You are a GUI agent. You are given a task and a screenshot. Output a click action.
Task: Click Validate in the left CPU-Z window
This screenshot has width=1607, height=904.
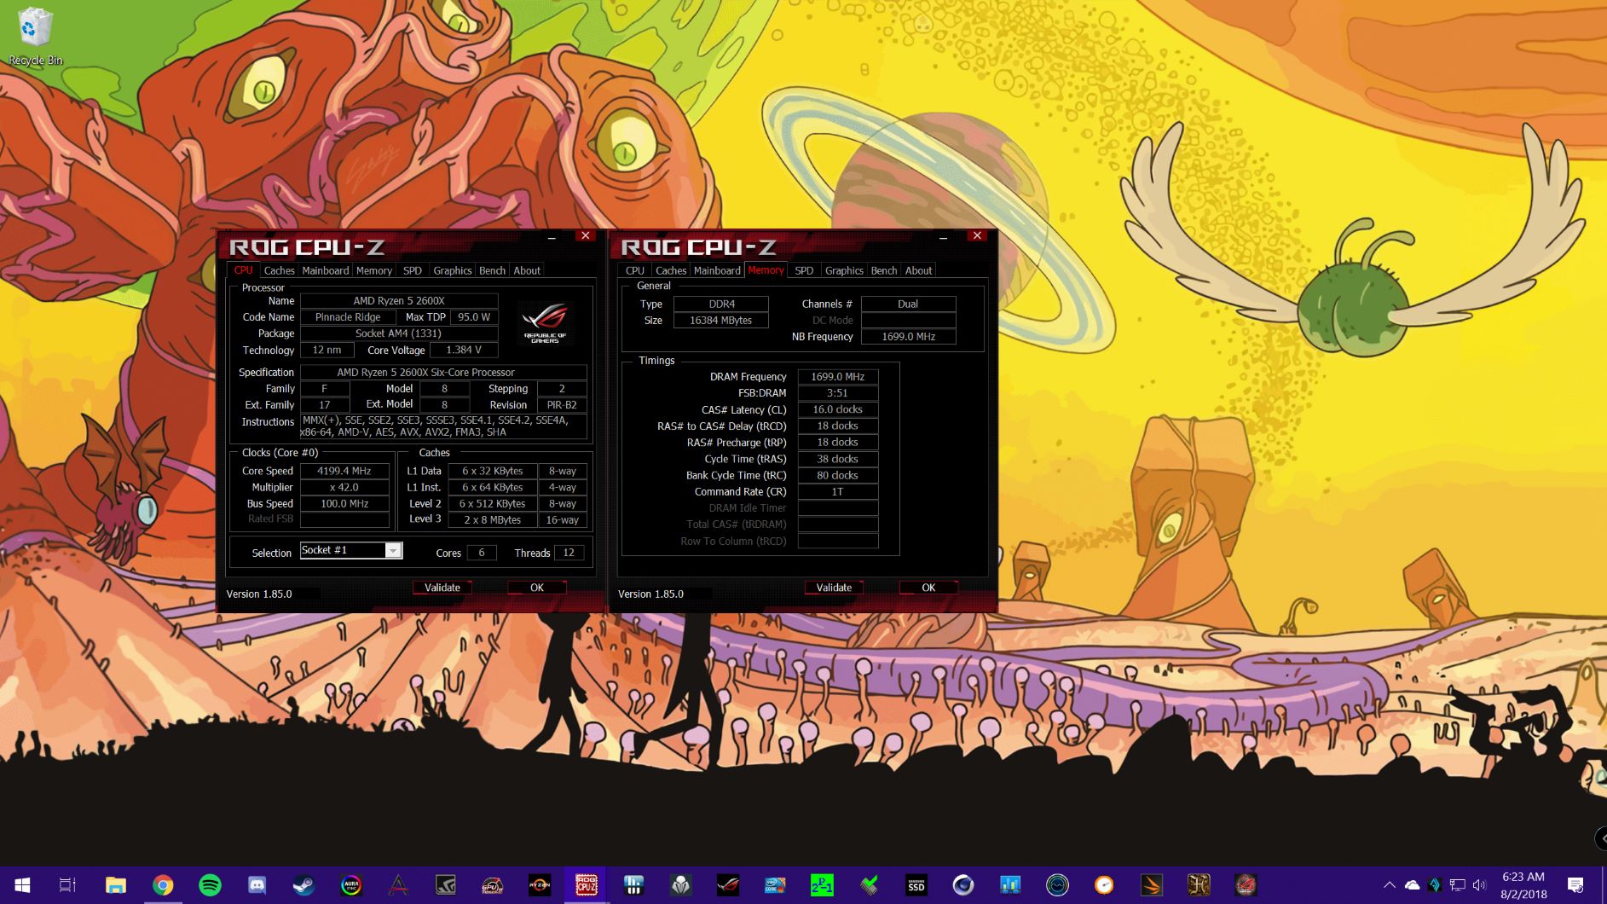tap(442, 588)
